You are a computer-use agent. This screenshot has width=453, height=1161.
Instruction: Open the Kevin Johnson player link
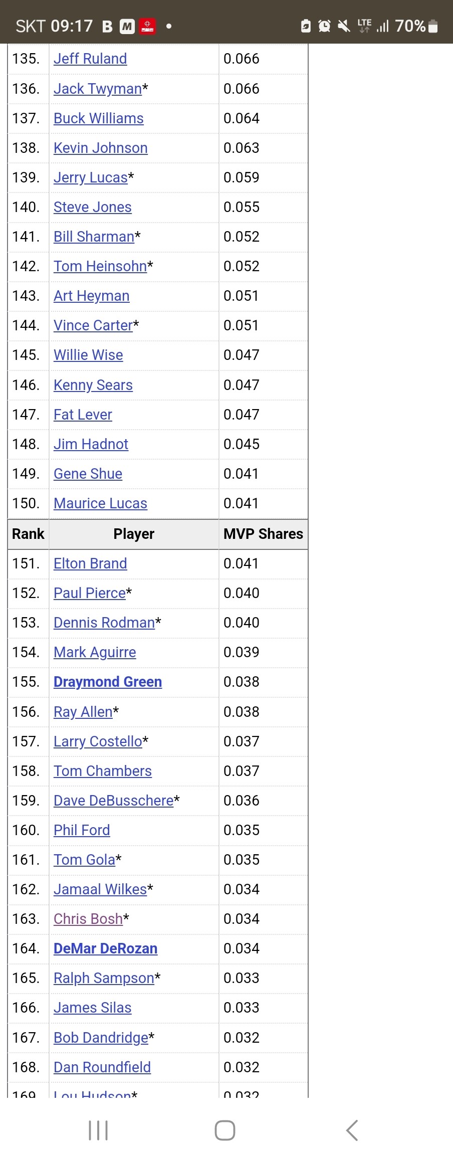pyautogui.click(x=101, y=148)
